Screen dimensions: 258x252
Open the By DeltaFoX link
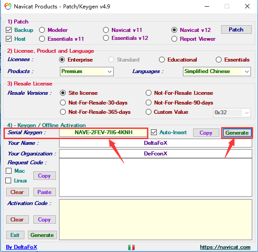[22, 247]
